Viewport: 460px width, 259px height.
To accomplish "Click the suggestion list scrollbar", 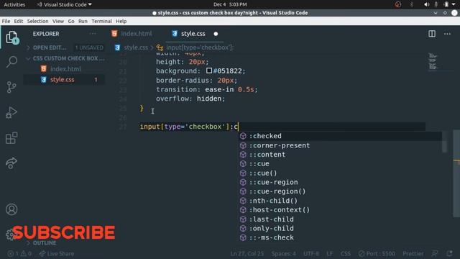I will click(444, 142).
